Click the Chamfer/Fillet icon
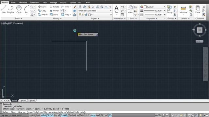The image size is (209, 117). (62, 11)
